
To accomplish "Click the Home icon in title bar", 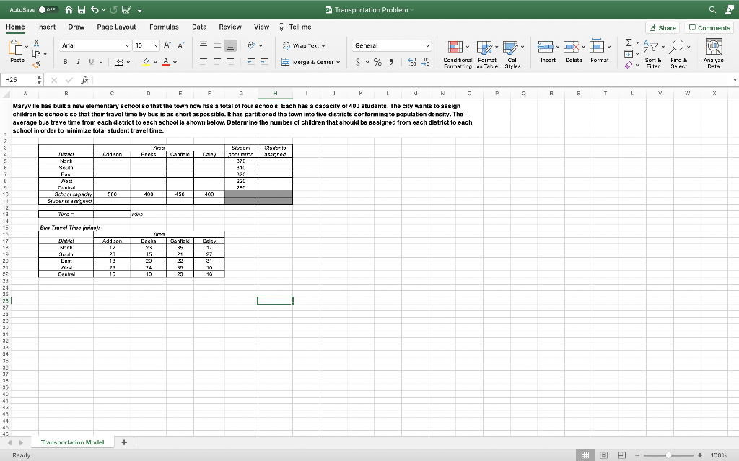I will coord(69,9).
